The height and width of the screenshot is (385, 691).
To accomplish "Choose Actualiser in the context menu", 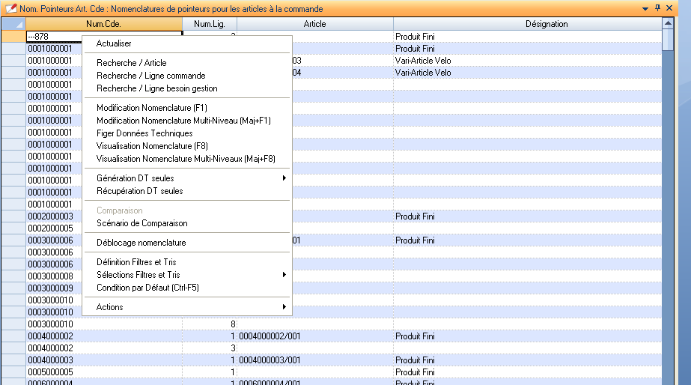I will tap(114, 43).
